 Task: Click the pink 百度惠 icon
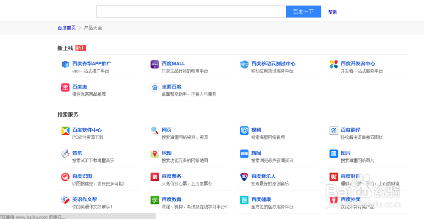click(65, 88)
